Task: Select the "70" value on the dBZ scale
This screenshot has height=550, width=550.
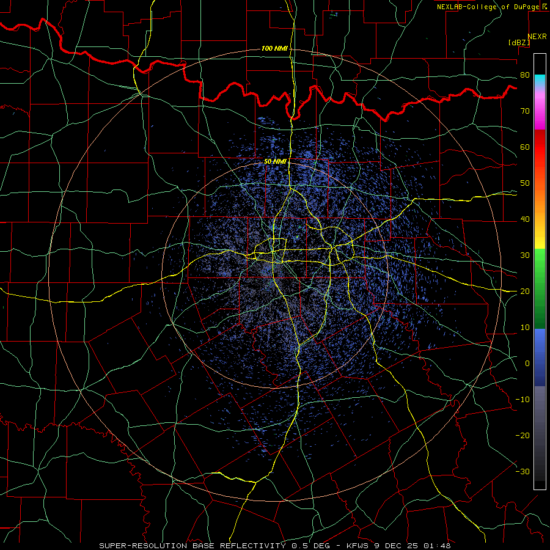Action: coord(525,111)
